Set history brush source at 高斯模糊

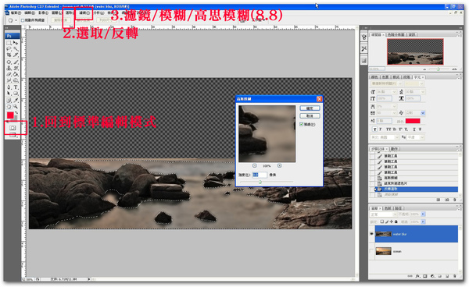pyautogui.click(x=372, y=178)
